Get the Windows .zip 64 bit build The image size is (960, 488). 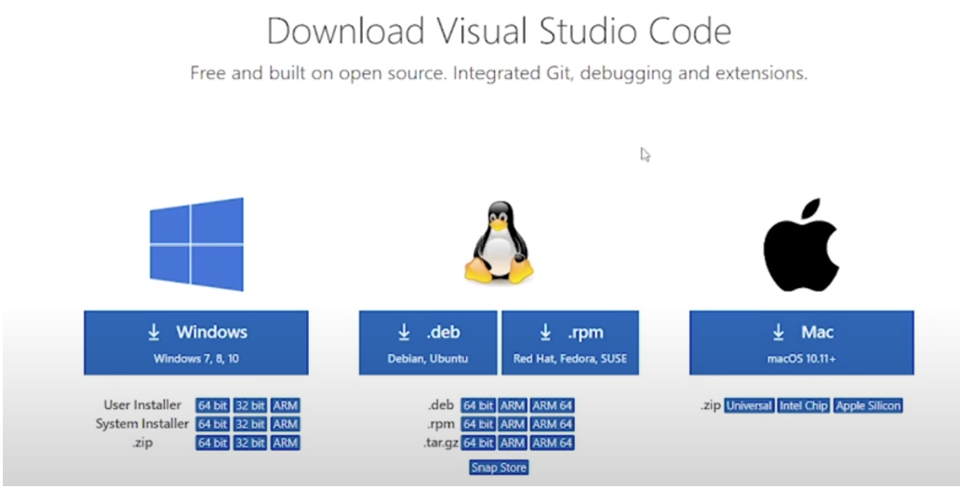[x=212, y=442]
